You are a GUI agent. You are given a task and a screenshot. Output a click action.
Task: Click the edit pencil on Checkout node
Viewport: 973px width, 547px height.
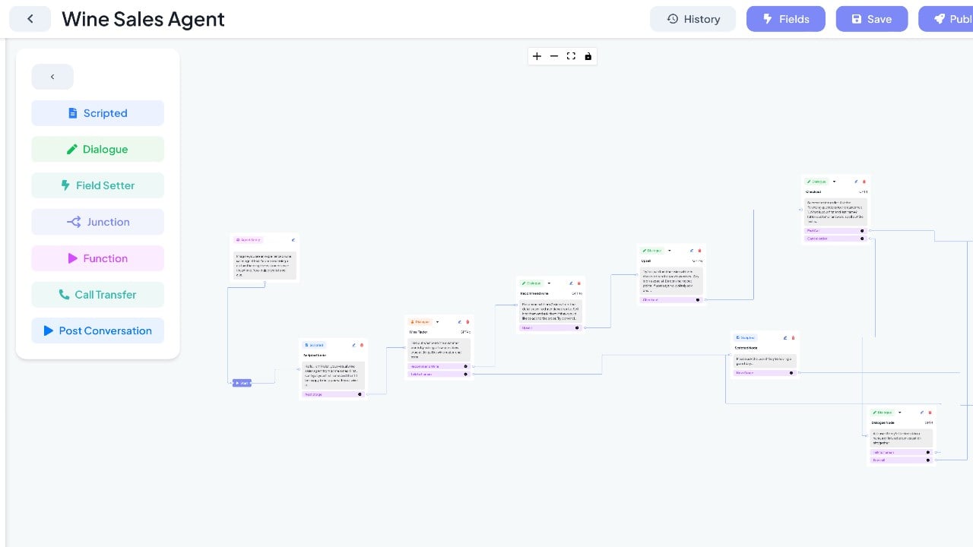coord(856,182)
